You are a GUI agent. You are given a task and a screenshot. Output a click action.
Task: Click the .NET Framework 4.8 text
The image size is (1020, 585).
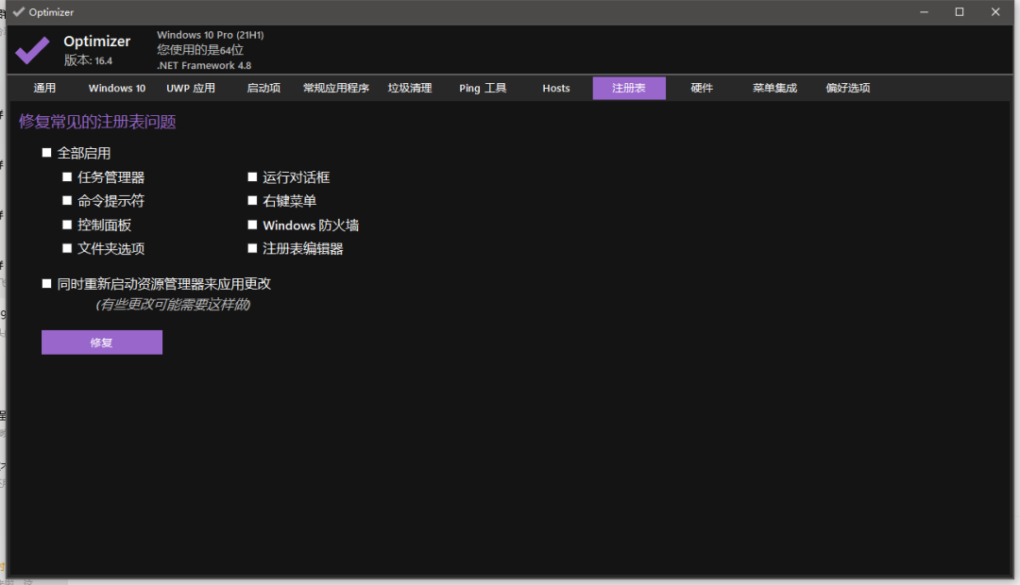tap(204, 66)
